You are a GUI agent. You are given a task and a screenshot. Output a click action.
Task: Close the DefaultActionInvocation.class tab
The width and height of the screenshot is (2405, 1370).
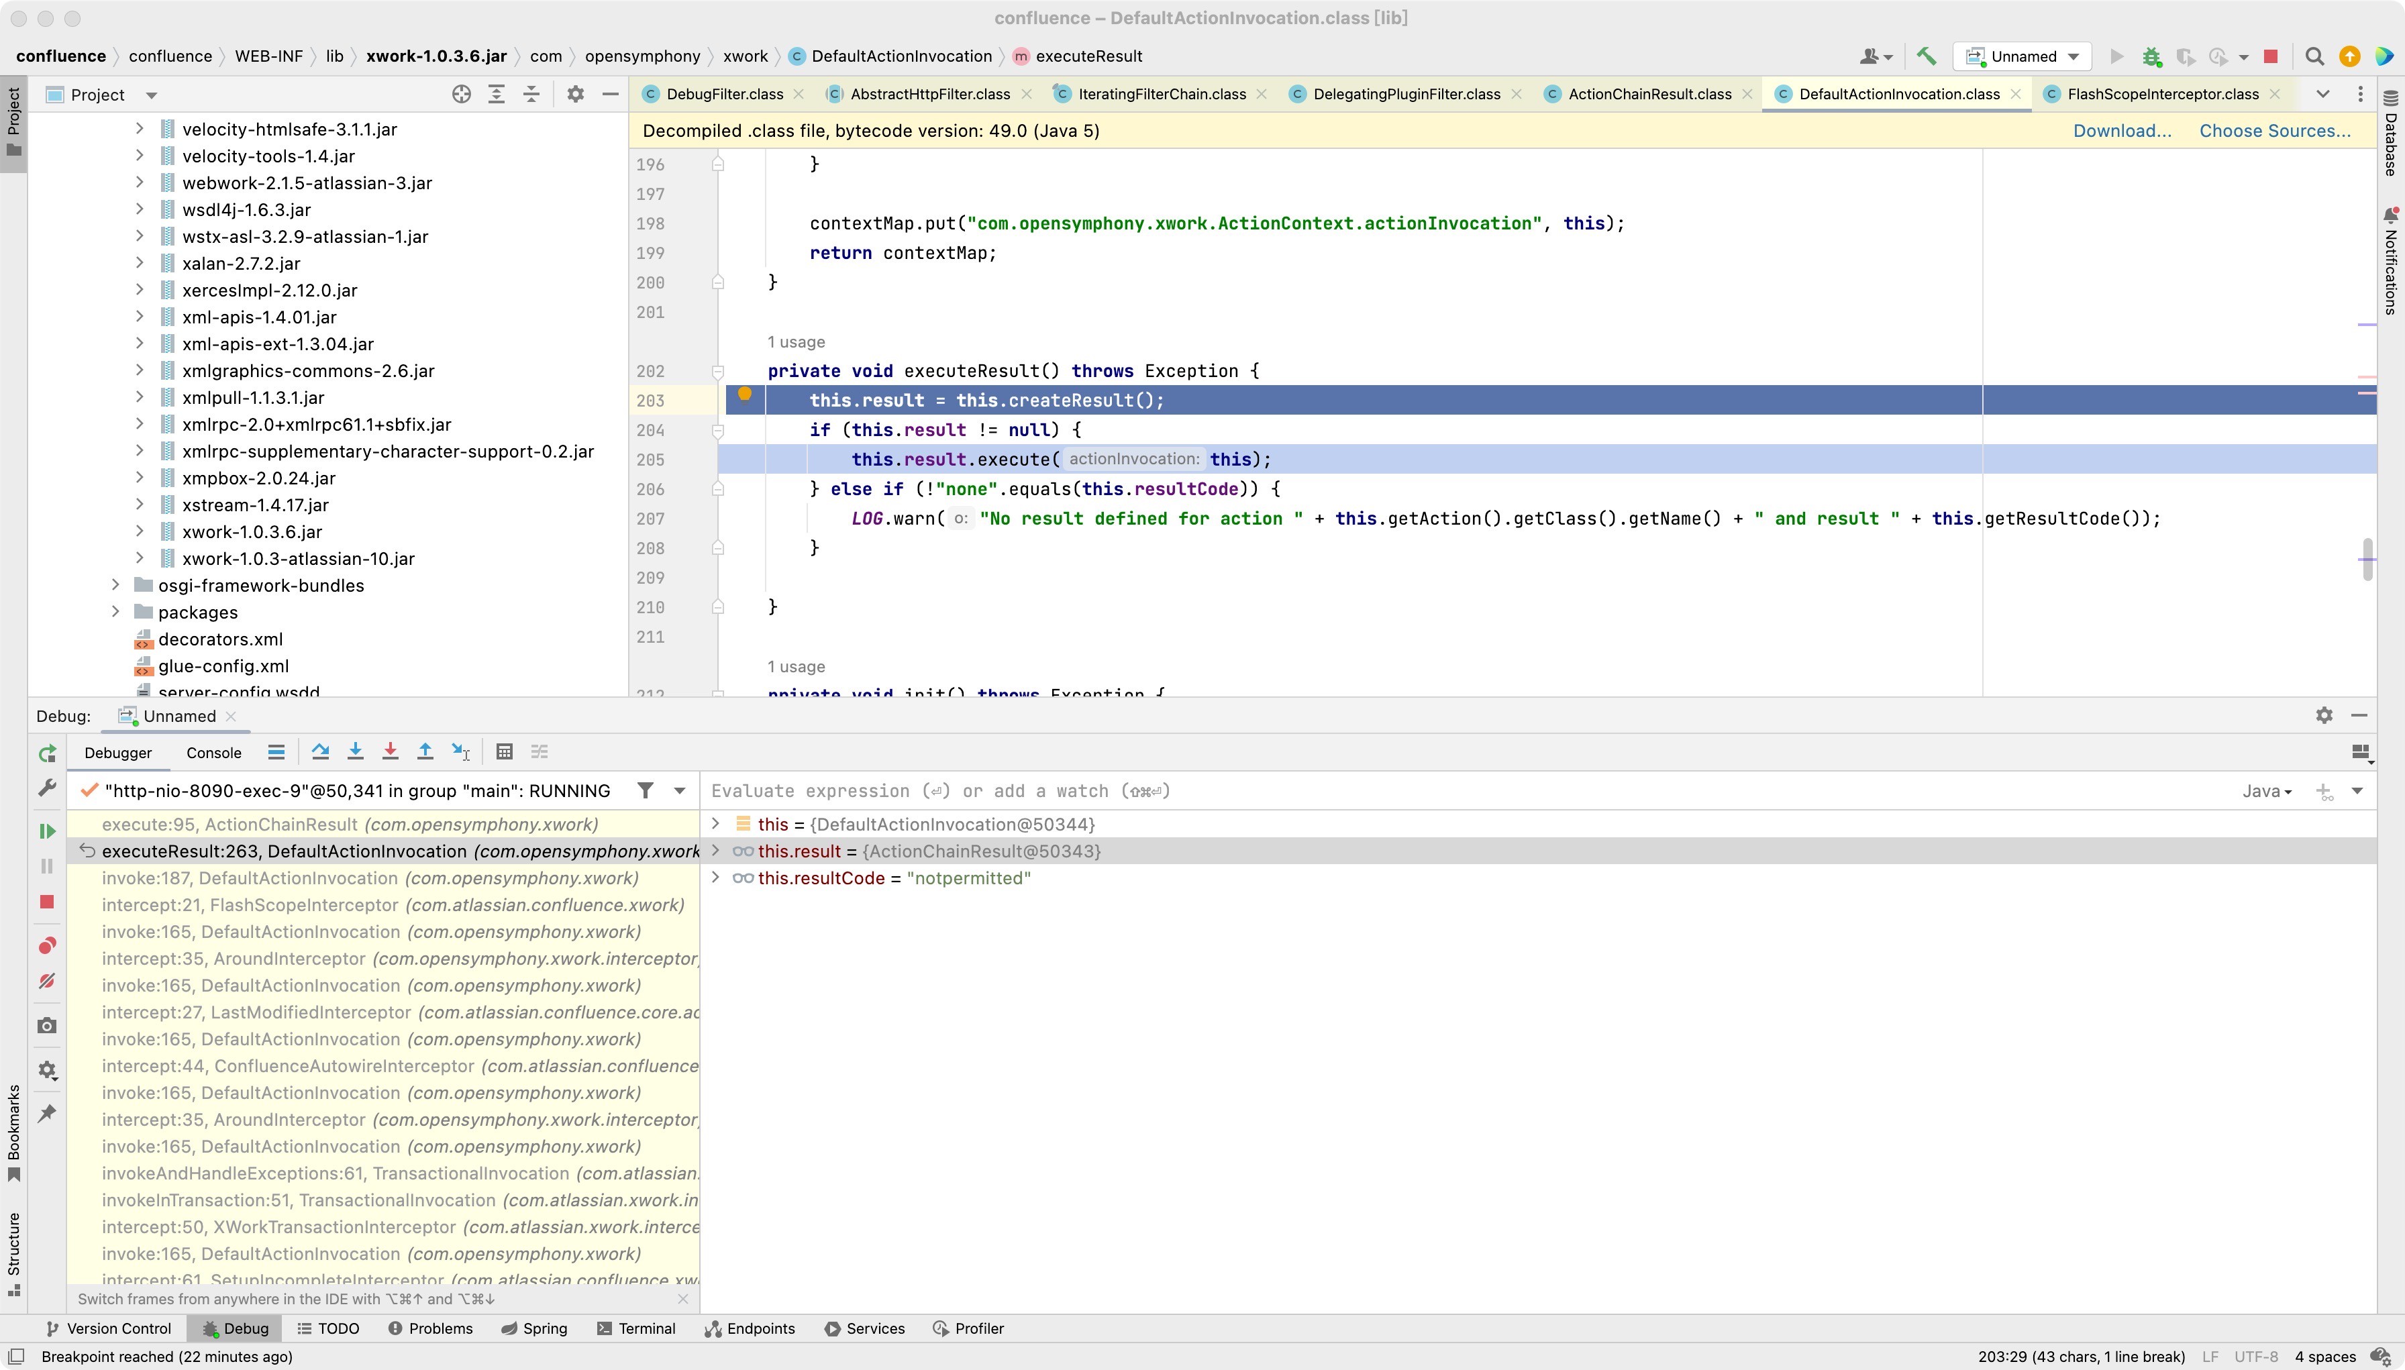pyautogui.click(x=2015, y=94)
